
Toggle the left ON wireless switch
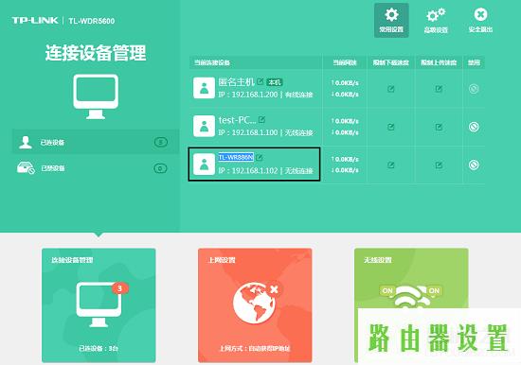[387, 291]
